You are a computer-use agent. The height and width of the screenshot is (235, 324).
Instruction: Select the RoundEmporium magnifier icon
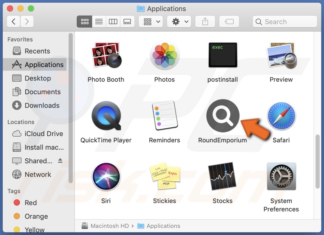click(x=223, y=116)
